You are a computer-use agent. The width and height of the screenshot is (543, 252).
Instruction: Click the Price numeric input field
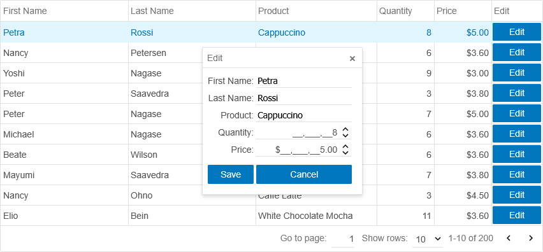tap(298, 150)
